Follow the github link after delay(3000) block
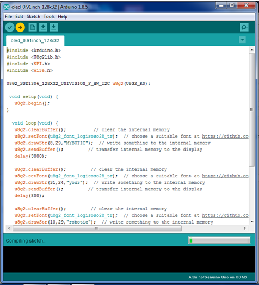The width and height of the screenshot is (259, 285). pos(225,176)
